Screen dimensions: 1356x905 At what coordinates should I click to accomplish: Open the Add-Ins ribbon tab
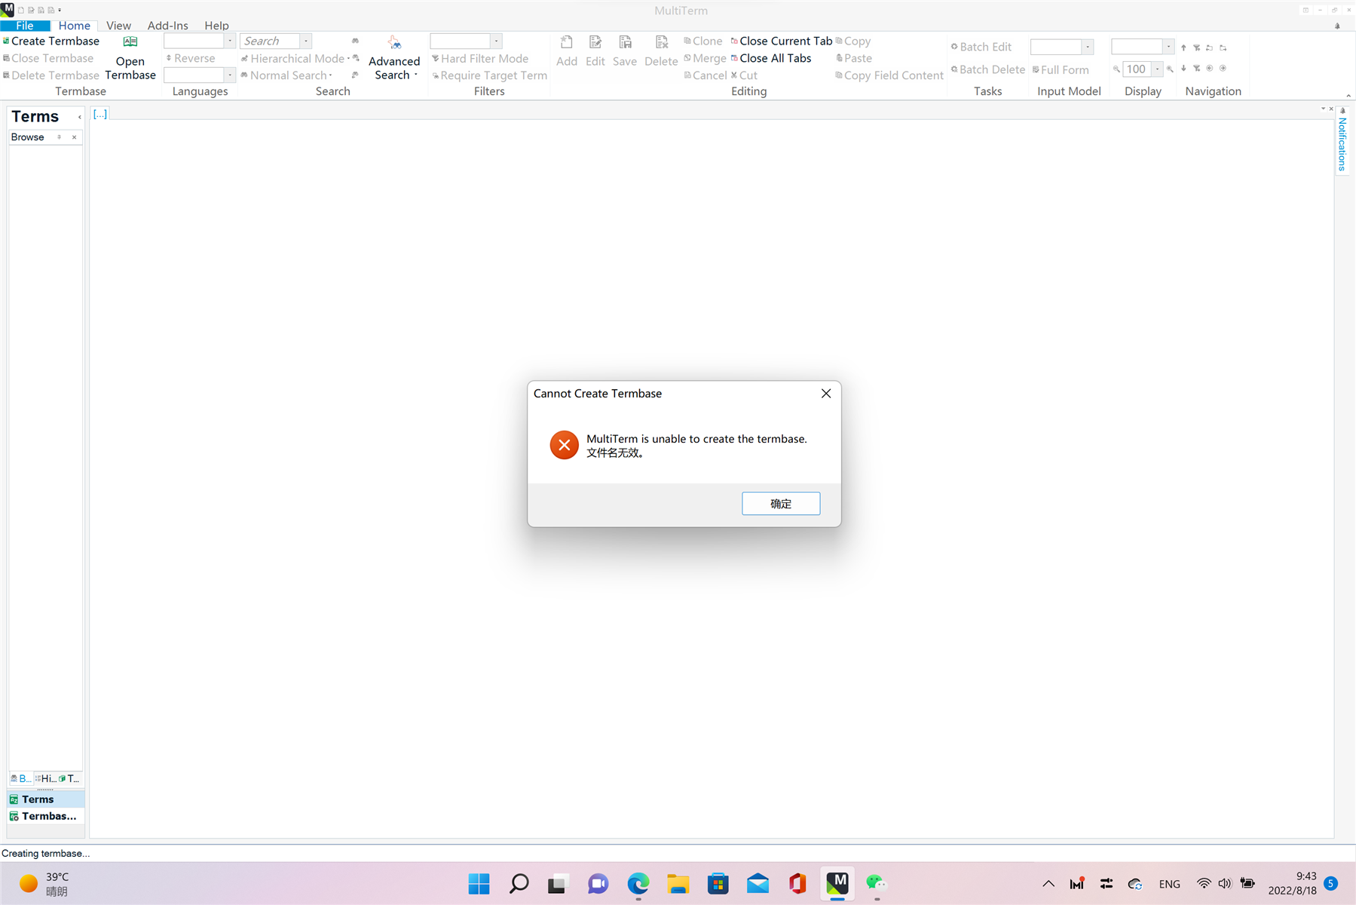(x=167, y=26)
